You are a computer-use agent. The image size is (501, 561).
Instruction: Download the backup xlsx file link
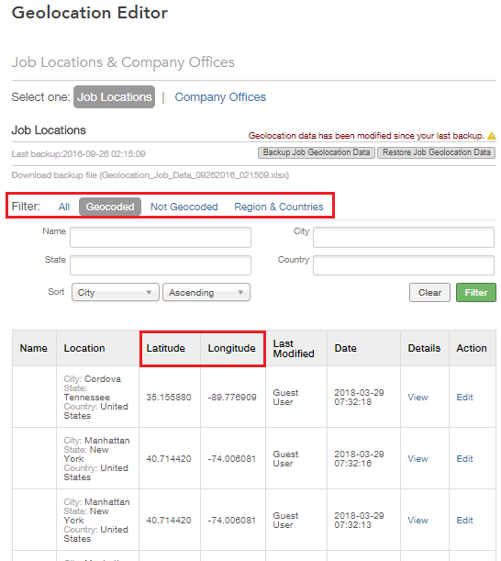[150, 175]
